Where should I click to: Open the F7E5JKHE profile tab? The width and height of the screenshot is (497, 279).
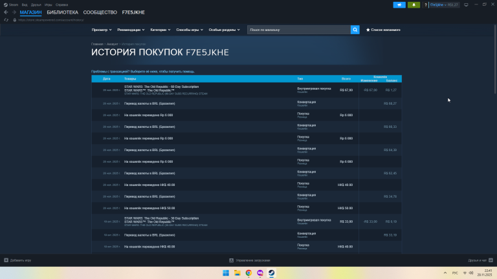pyautogui.click(x=133, y=12)
